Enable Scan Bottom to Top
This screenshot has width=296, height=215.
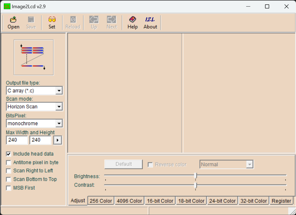pos(8,179)
